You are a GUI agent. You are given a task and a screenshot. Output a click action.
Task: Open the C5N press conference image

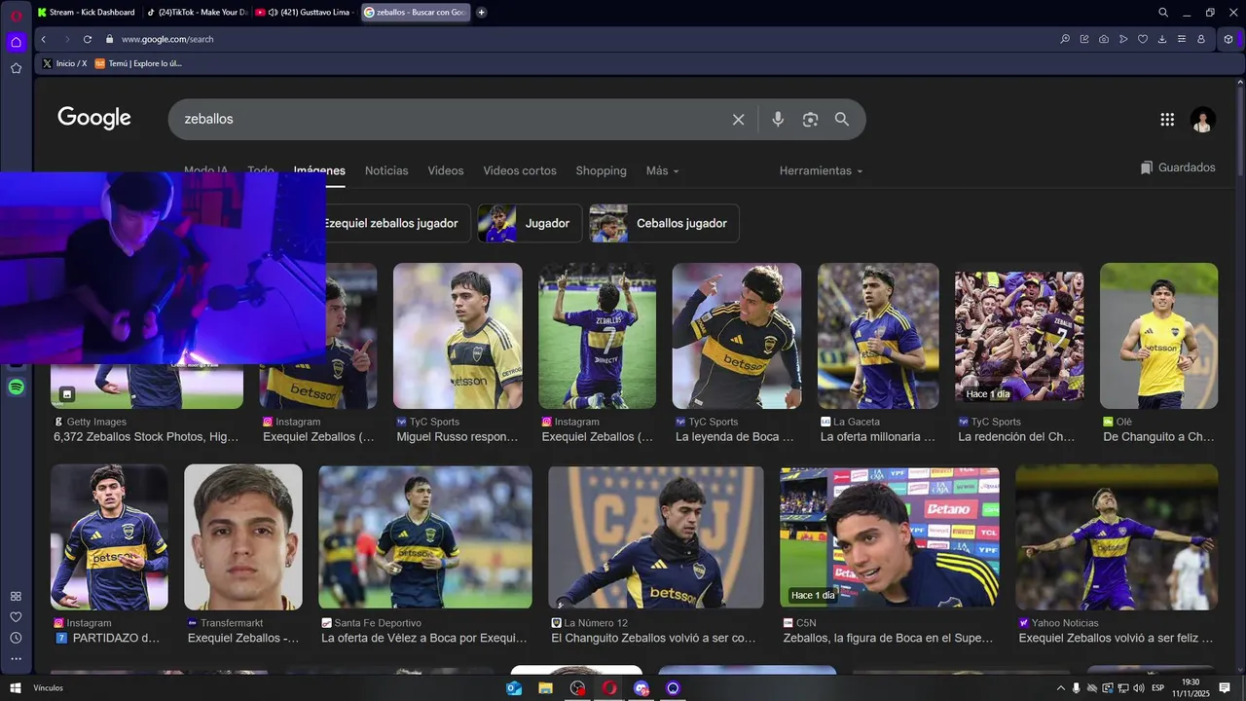(x=890, y=537)
